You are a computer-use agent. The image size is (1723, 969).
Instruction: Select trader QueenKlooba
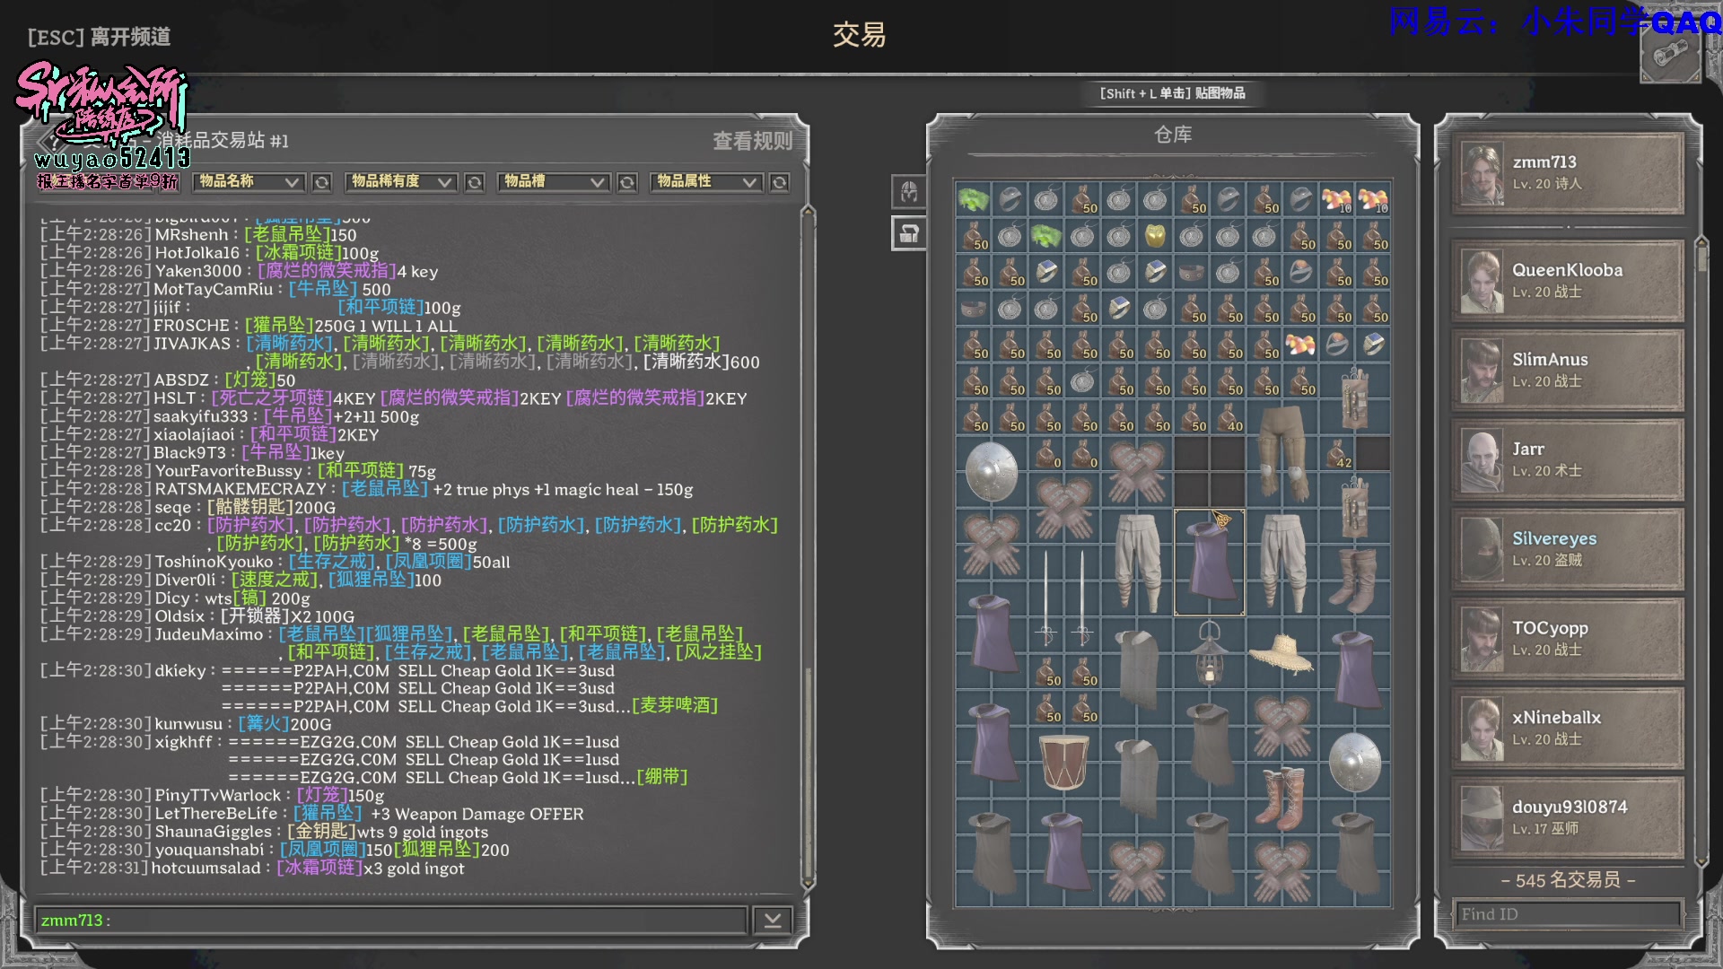1567,281
